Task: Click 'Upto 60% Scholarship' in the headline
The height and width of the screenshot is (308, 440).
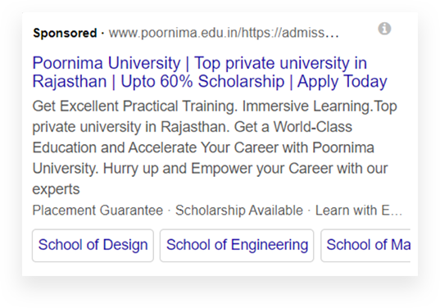Action: tap(202, 82)
